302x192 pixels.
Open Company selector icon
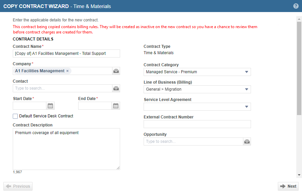116,71
